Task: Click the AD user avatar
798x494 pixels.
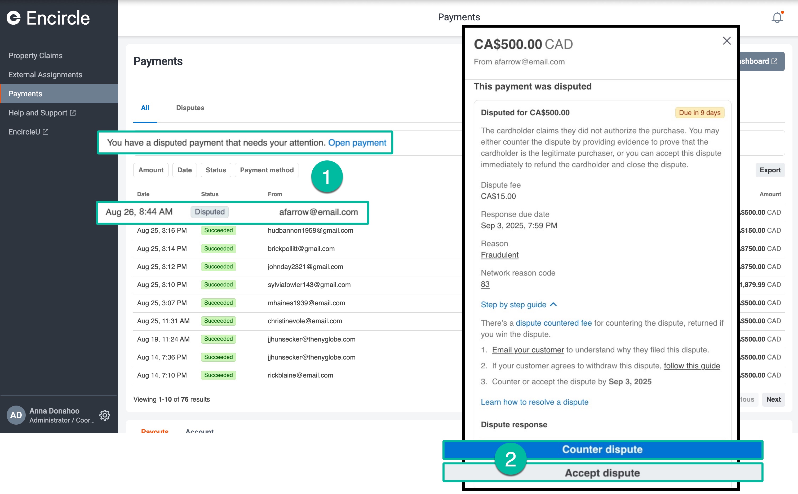Action: (x=16, y=415)
